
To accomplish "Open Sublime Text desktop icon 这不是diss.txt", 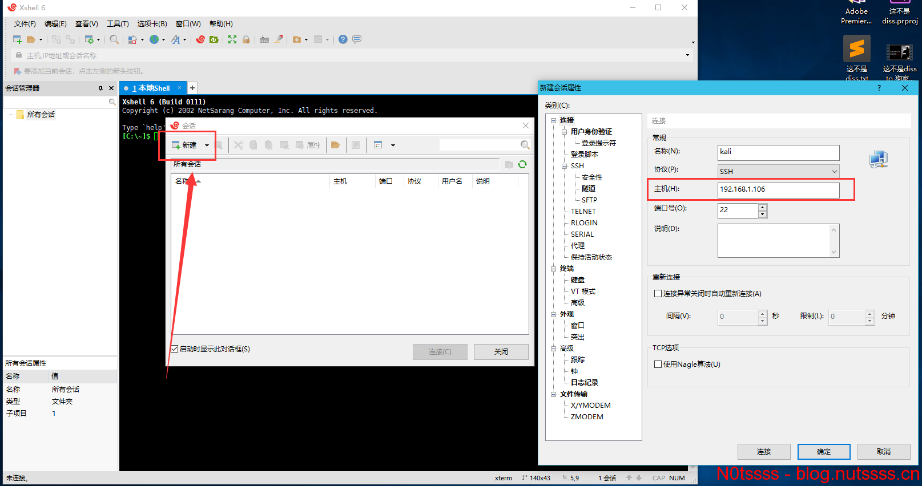I will [x=857, y=58].
